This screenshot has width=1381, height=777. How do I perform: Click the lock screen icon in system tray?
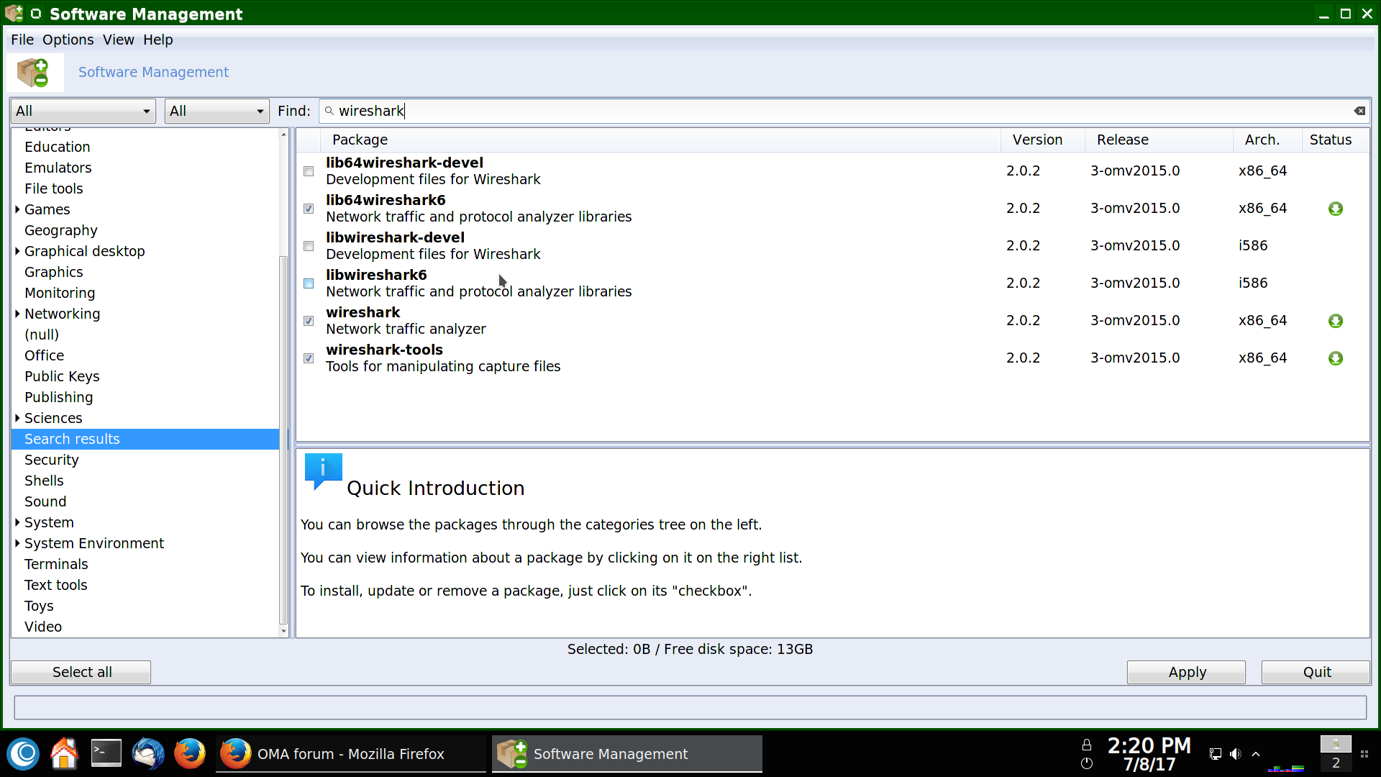[1087, 745]
